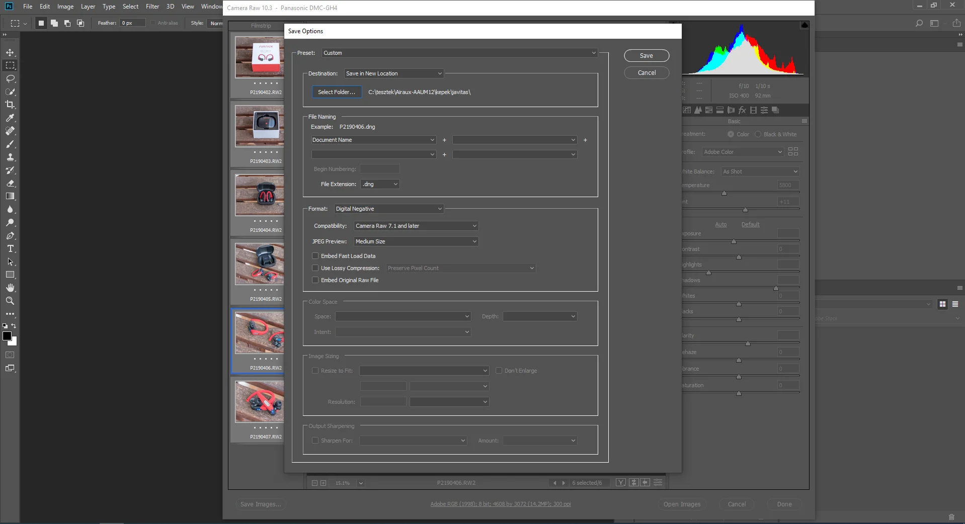Click the foreground color swatch
The image size is (965, 524).
(x=7, y=336)
